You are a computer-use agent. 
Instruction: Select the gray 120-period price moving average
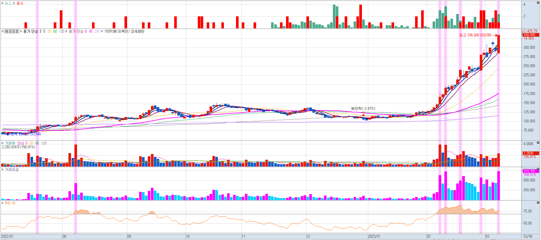62,32
